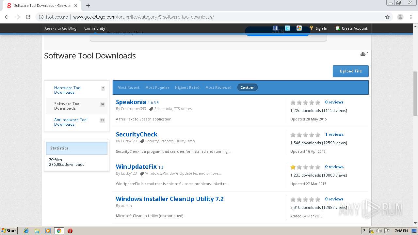Viewport: 418px width, 235px height.
Task: Click the Windows Live icon in header
Action: coord(299,28)
